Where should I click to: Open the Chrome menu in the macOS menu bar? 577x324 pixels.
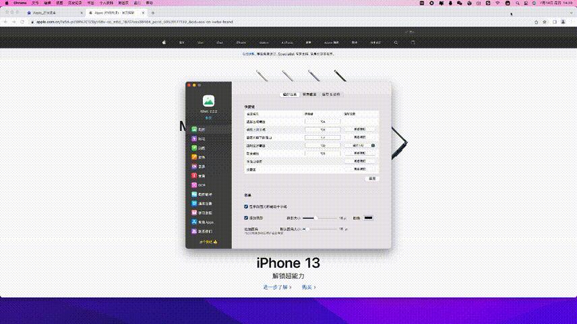click(20, 3)
